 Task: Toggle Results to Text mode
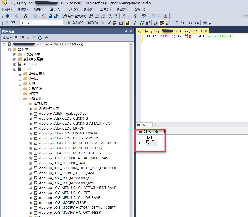[x=156, y=23]
